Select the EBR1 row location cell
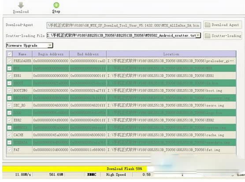 (171, 76)
